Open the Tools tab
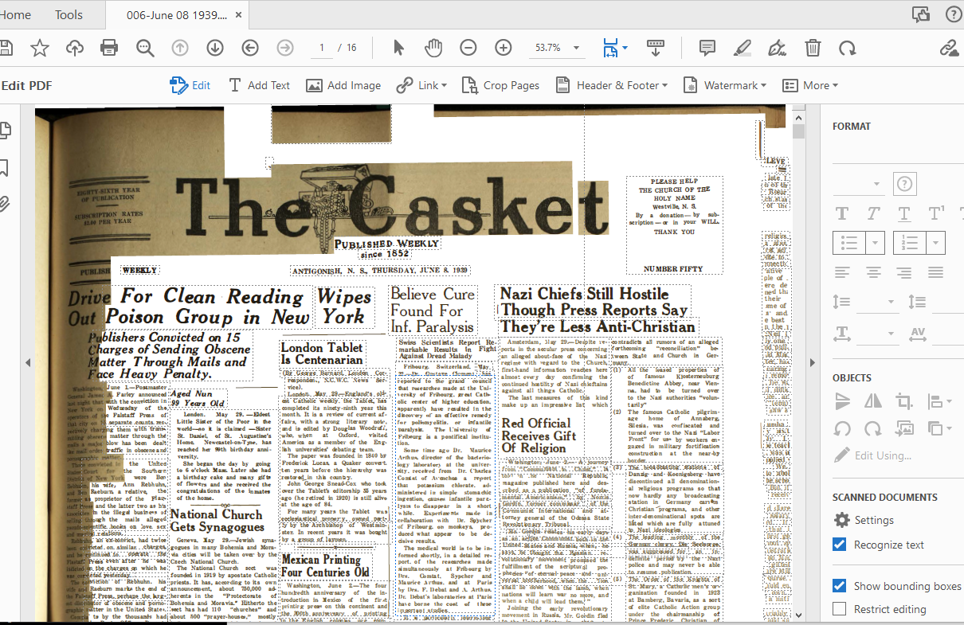This screenshot has width=964, height=625. (x=68, y=14)
